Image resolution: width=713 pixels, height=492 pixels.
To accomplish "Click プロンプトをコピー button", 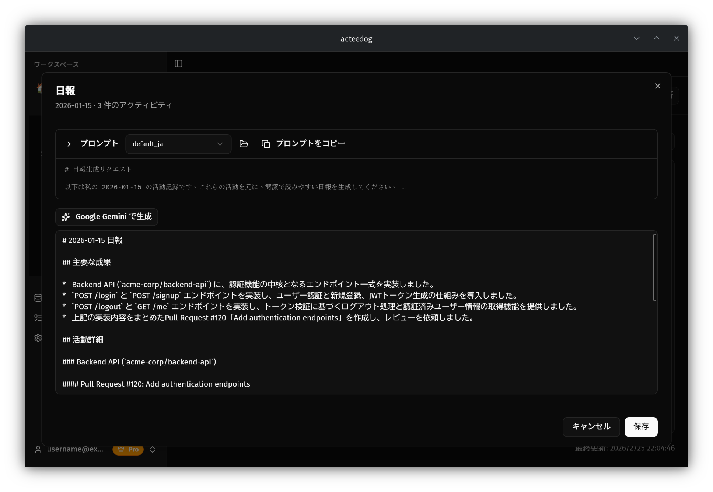I will coord(303,144).
